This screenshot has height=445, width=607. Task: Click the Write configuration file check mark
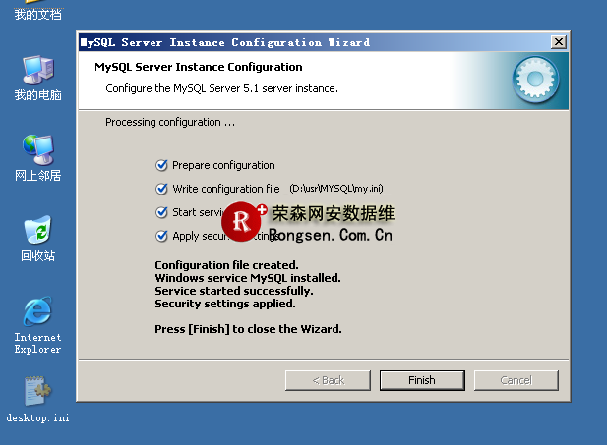[162, 189]
